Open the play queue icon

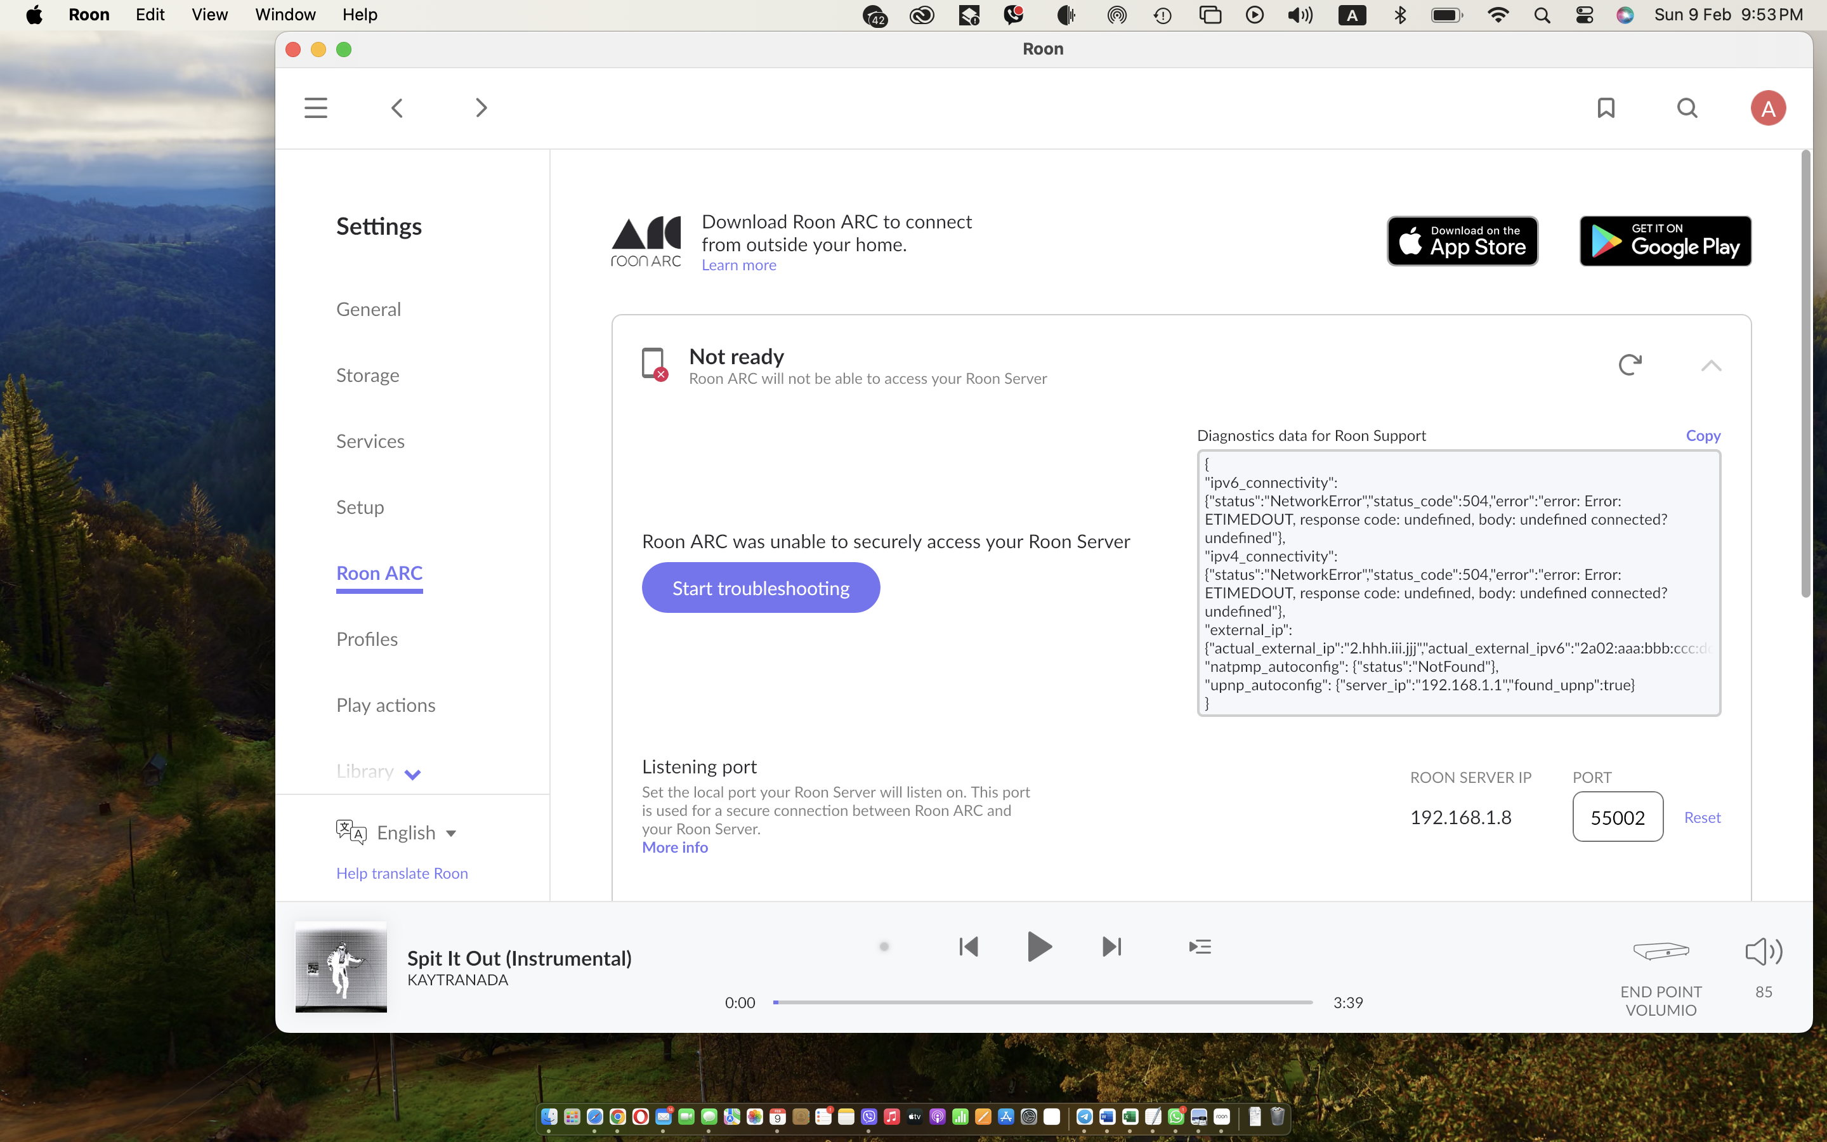1200,947
